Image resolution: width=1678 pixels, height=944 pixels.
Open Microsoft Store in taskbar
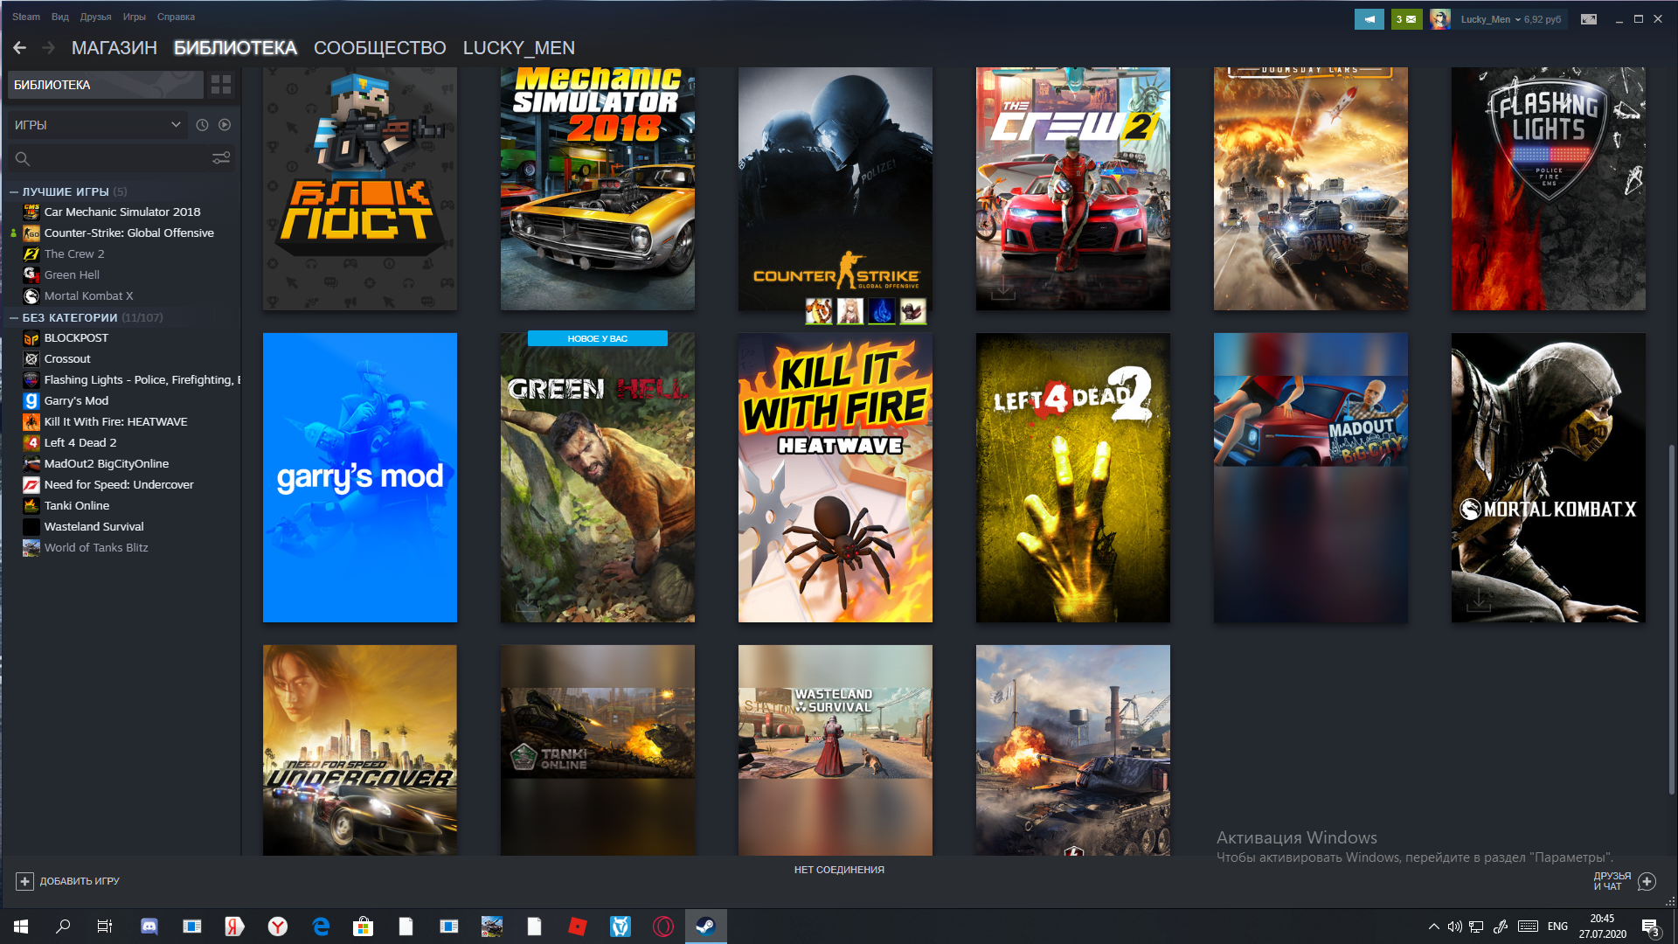364,927
